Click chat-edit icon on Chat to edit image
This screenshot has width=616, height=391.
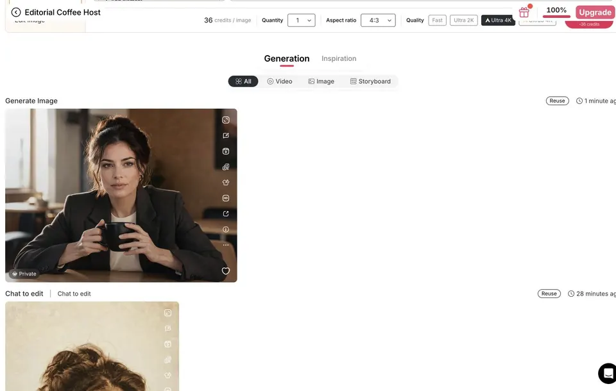pyautogui.click(x=167, y=329)
